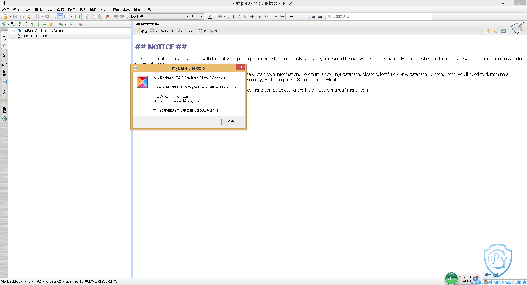The width and height of the screenshot is (527, 285).
Task: Click the Save all icon beside Save
Action: (x=22, y=16)
